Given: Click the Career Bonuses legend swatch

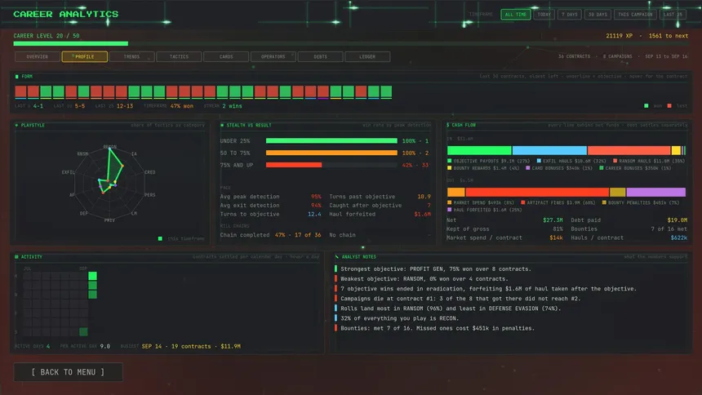Looking at the screenshot, I should [x=602, y=168].
